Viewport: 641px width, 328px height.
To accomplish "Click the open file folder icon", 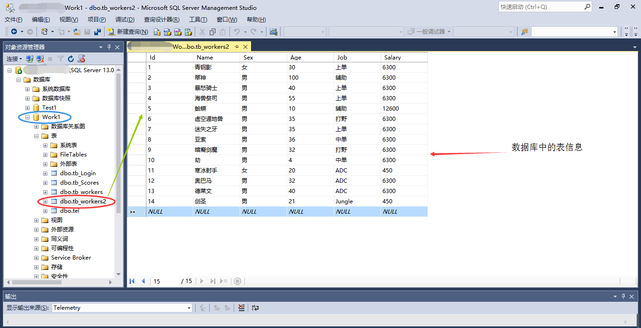I will [77, 32].
